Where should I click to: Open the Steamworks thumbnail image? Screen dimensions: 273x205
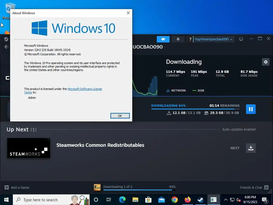click(29, 148)
